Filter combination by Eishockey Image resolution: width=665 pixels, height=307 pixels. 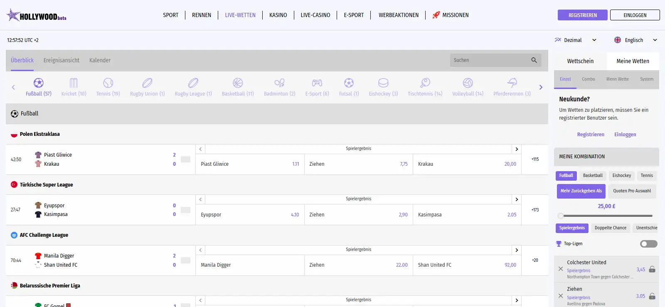[621, 176]
